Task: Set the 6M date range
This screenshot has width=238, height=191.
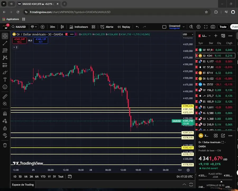Action: (37, 176)
